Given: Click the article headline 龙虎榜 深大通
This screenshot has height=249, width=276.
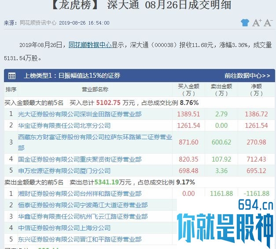Looking at the screenshot, I should point(142,4).
